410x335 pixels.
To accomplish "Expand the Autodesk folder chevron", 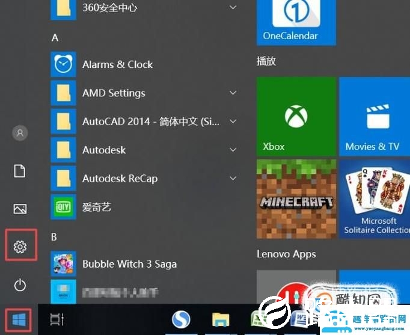I will (233, 150).
